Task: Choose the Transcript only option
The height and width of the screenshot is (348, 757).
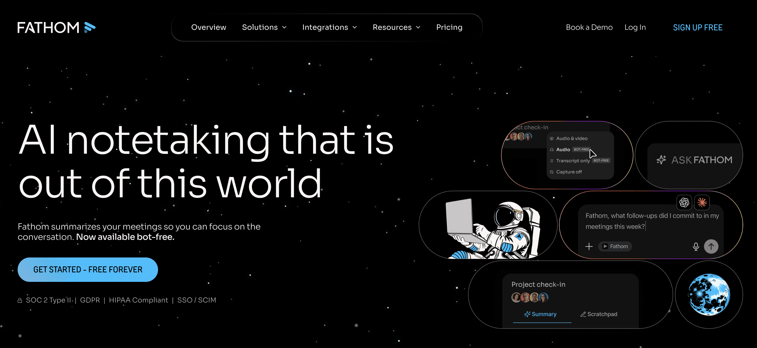Action: tap(579, 161)
